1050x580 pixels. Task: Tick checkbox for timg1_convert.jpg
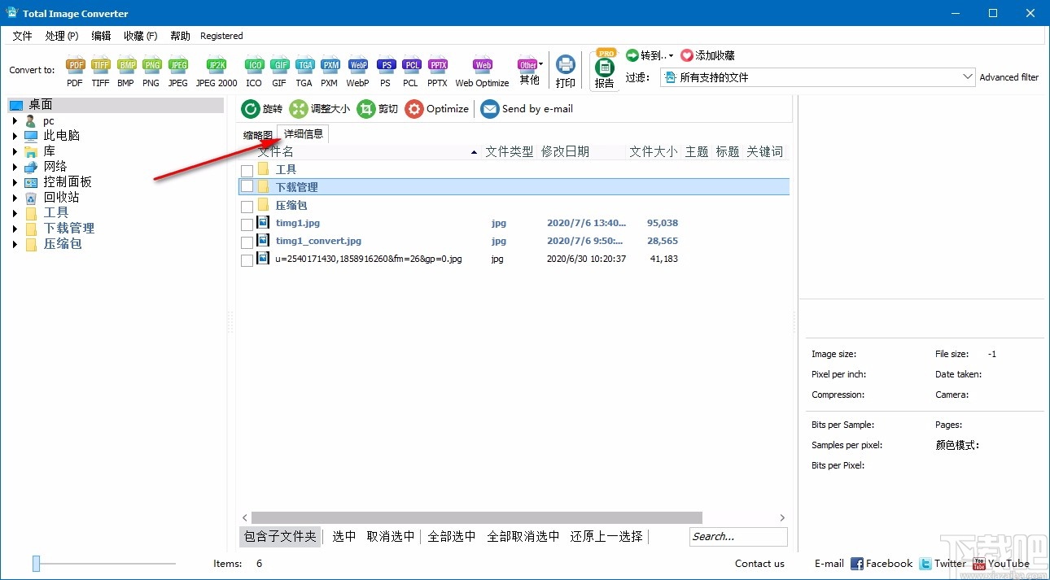(x=247, y=242)
